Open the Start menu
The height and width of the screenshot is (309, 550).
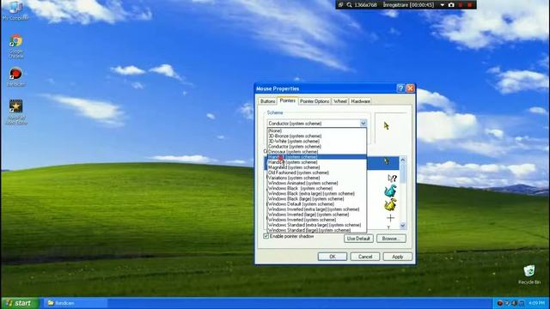(19, 303)
